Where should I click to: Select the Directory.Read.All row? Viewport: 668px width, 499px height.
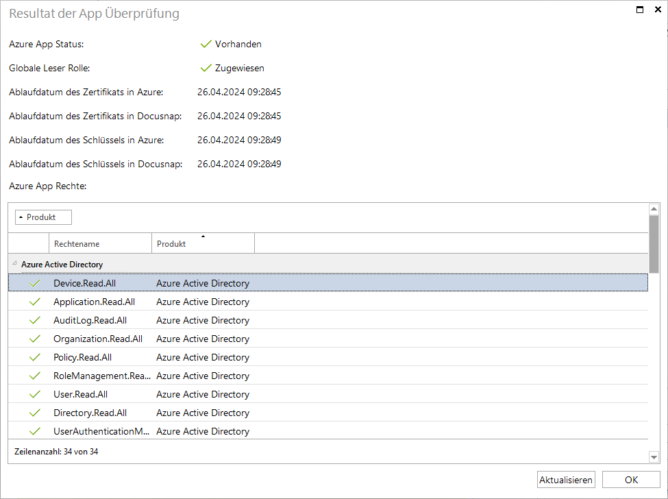(328, 413)
